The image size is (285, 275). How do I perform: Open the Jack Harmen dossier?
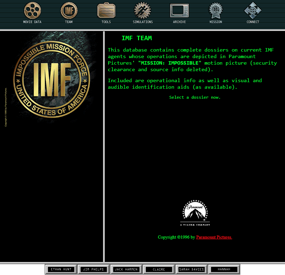tap(126, 269)
